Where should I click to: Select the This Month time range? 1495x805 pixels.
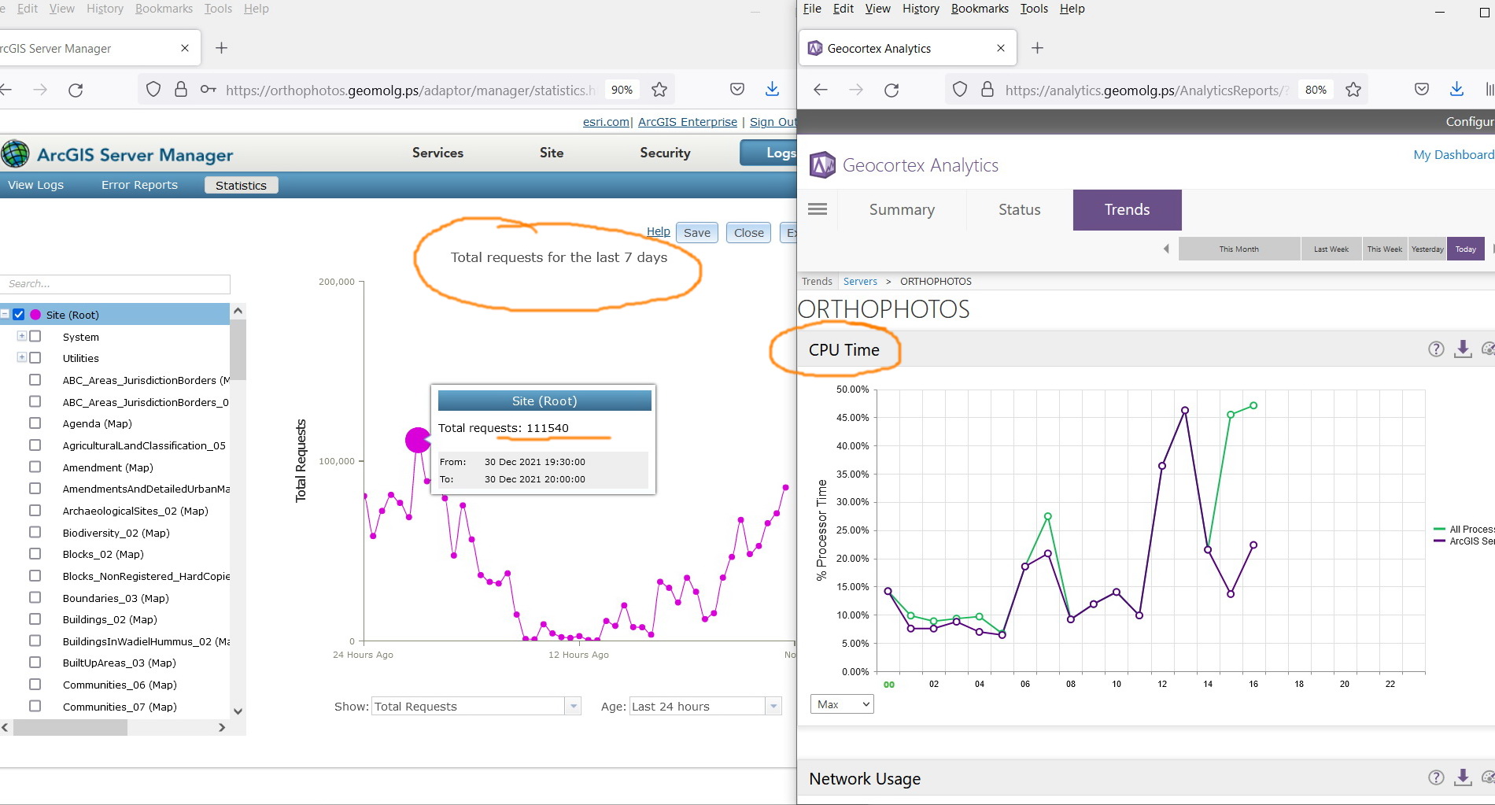tap(1239, 249)
